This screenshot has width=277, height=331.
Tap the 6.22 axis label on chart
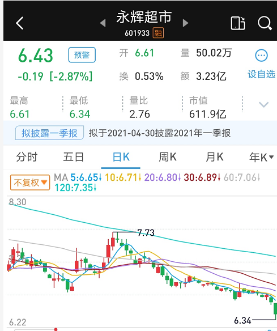[x=18, y=322]
